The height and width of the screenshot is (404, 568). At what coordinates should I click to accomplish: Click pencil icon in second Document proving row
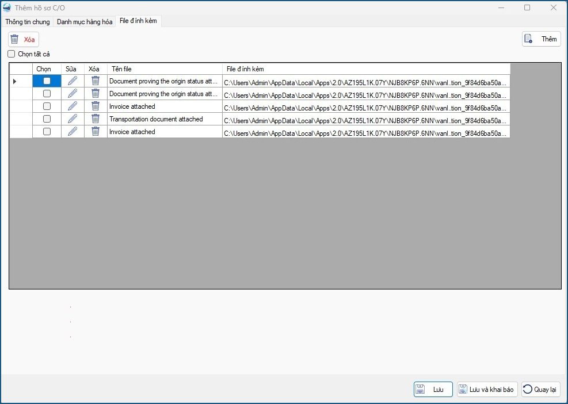pyautogui.click(x=73, y=94)
